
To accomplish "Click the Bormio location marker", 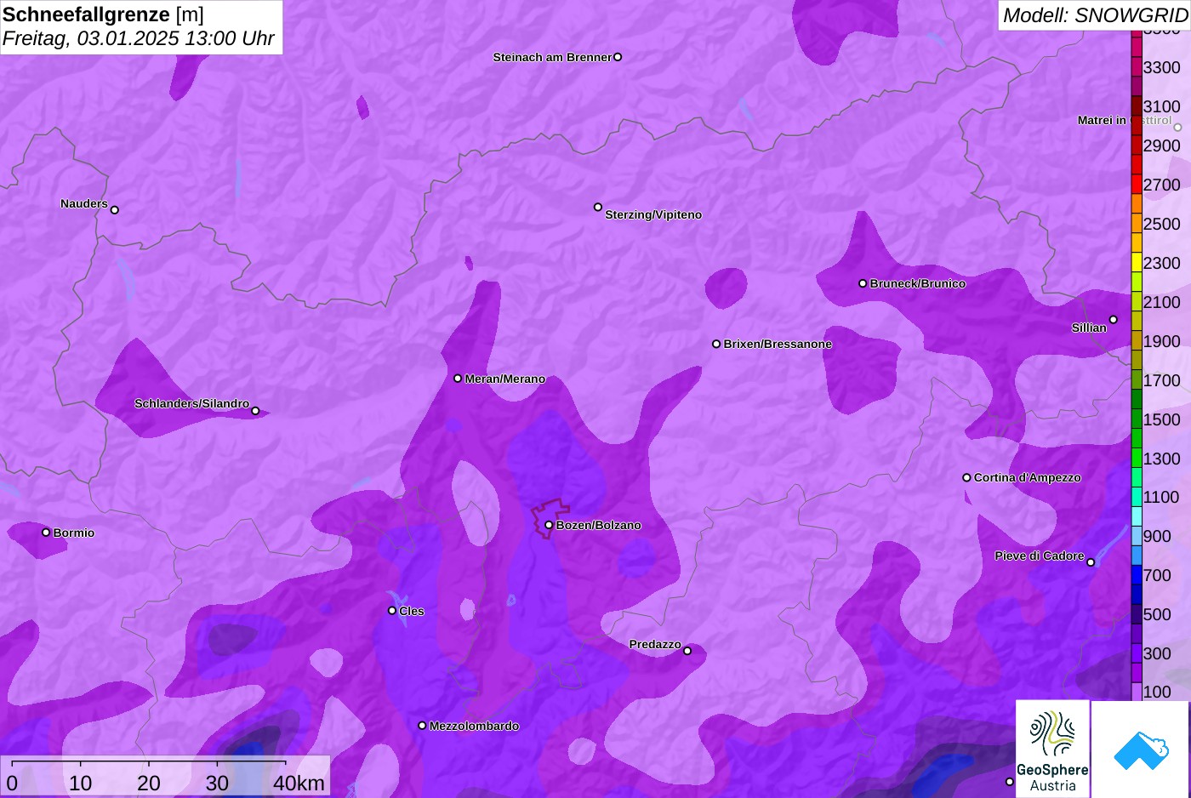I will [46, 533].
